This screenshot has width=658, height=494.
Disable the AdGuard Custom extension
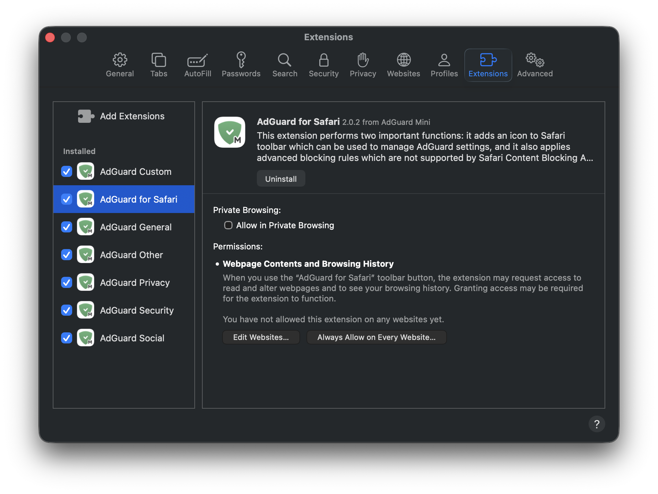(66, 171)
